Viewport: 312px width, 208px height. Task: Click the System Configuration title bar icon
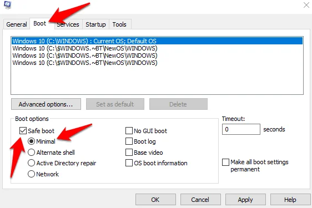tap(8, 5)
